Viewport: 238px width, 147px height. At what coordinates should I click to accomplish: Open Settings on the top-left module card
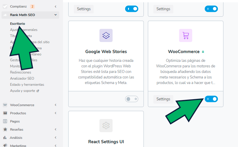coord(84,9)
